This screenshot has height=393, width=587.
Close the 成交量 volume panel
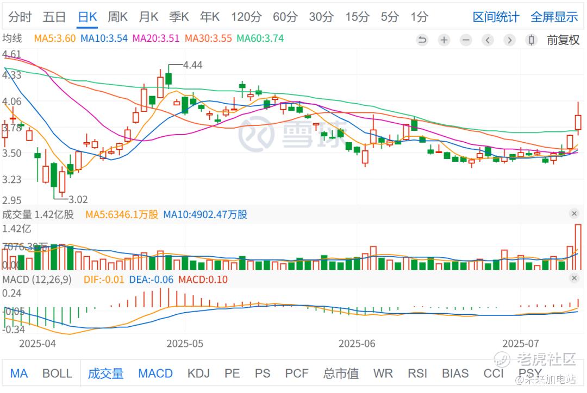(x=574, y=213)
